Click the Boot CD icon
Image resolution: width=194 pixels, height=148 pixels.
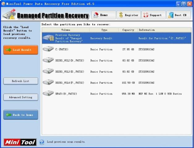[x=171, y=15]
